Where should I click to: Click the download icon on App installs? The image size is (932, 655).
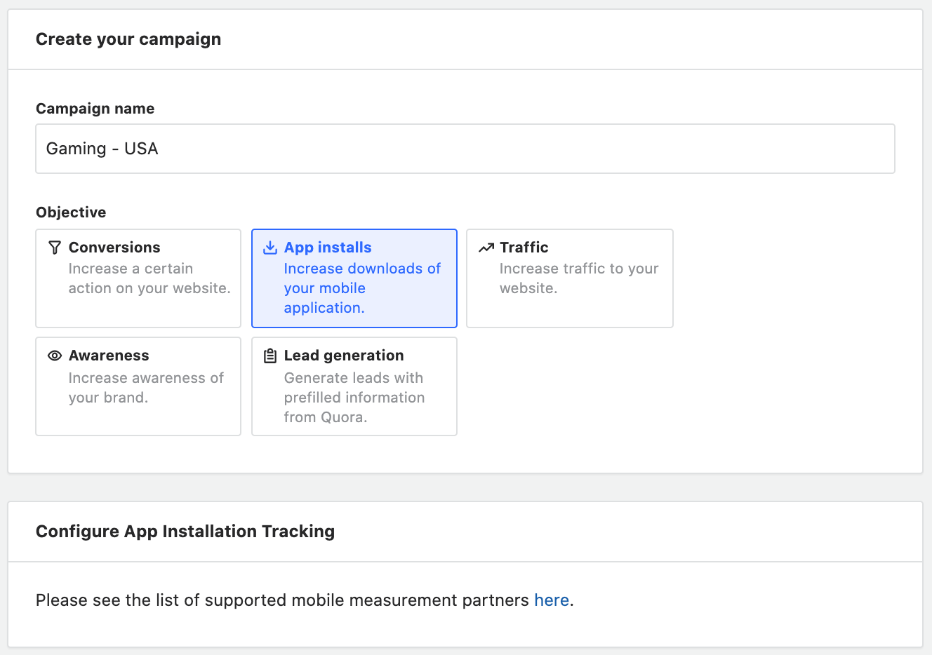coord(270,248)
